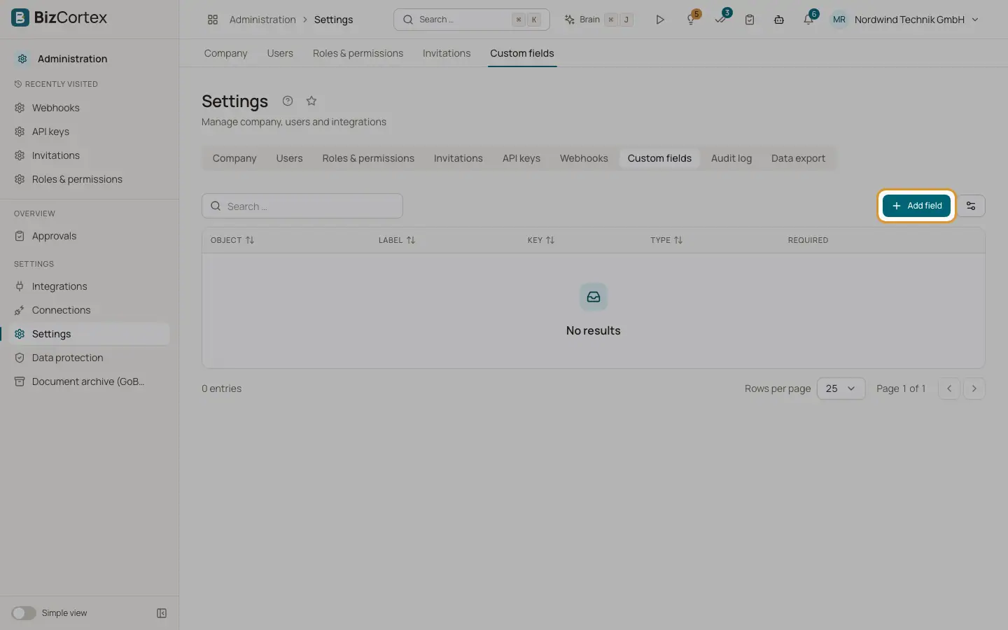Toggle the Simple view switch
This screenshot has height=630, width=1008.
click(24, 613)
